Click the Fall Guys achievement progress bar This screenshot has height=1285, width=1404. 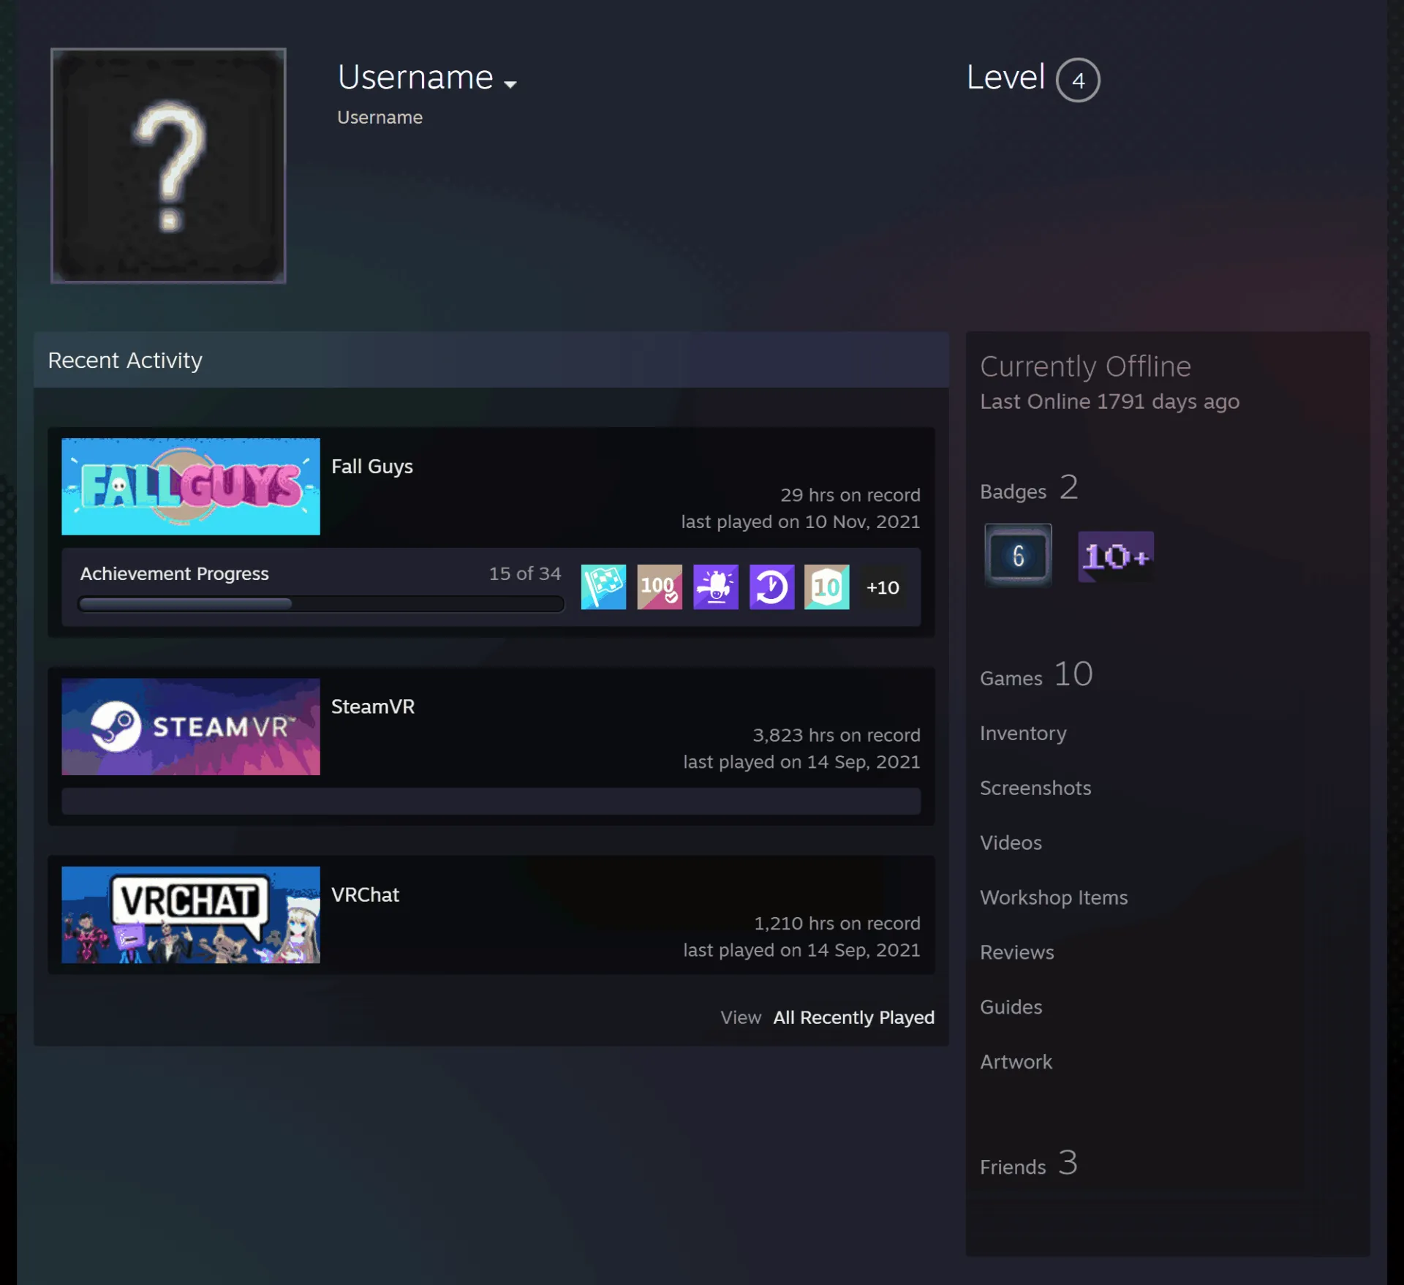[x=321, y=604]
